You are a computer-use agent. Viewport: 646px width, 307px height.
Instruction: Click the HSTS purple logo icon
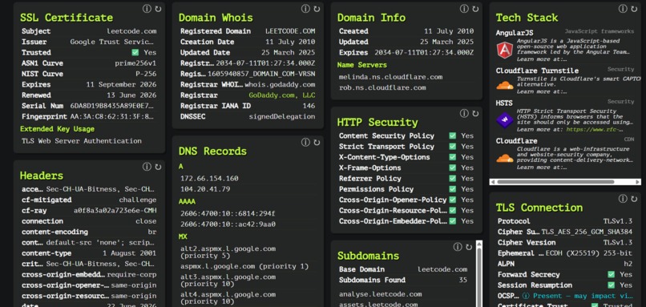click(505, 120)
